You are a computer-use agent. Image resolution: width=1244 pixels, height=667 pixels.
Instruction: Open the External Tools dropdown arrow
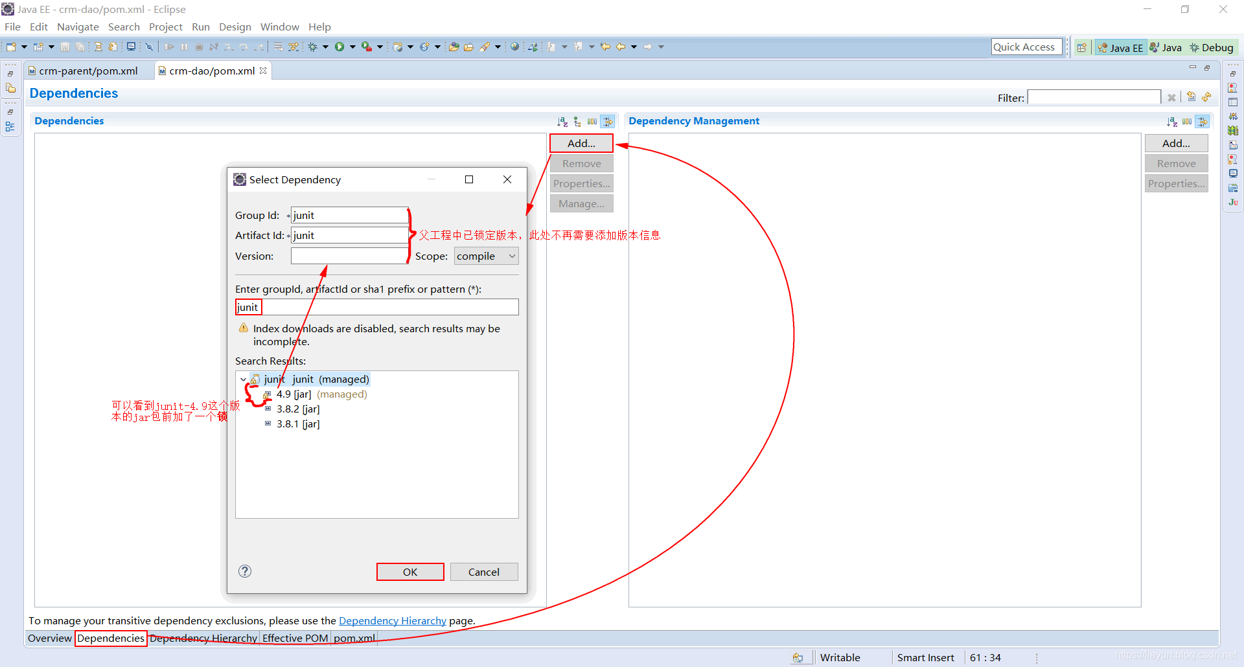380,47
